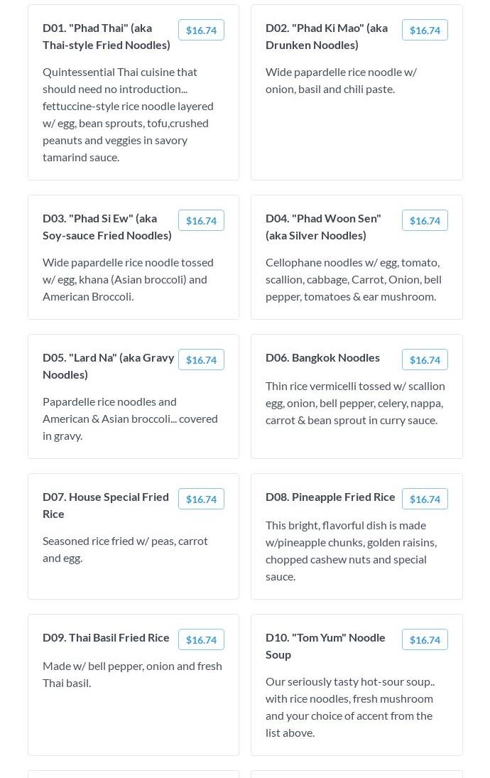Click the Tom Yum soup description text

(x=350, y=707)
